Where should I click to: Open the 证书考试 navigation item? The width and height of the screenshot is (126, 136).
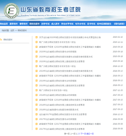coord(91,24)
